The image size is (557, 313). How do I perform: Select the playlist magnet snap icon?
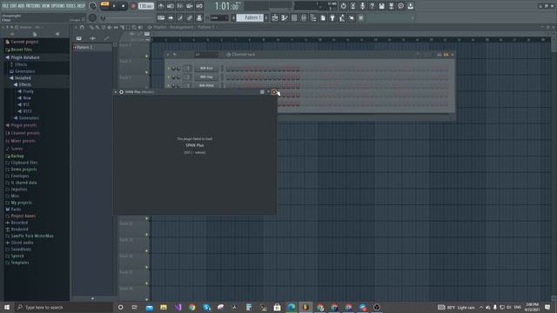82,27
